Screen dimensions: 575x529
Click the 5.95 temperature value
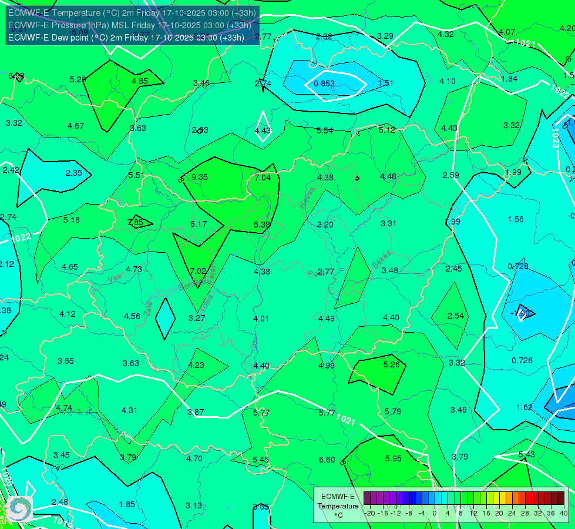(x=393, y=458)
